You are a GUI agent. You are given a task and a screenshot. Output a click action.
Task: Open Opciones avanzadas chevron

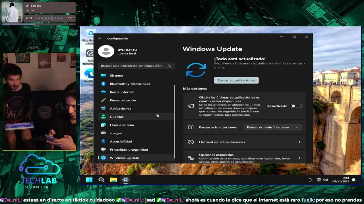[299, 158]
